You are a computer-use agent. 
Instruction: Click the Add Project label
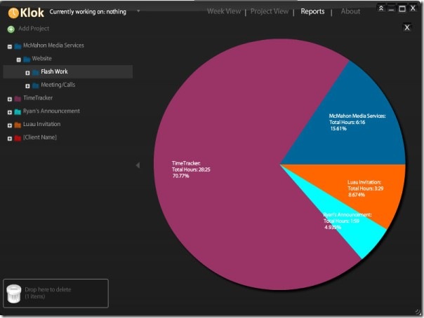tap(34, 29)
